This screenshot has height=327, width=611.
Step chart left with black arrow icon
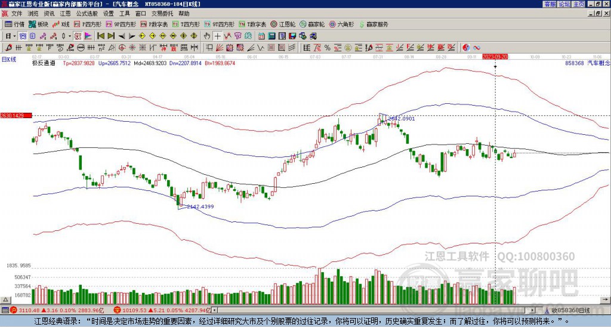[x=122, y=36]
